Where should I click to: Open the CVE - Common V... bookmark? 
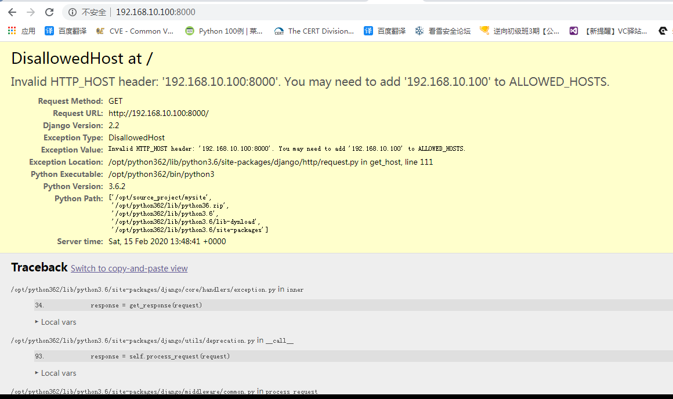[x=135, y=31]
